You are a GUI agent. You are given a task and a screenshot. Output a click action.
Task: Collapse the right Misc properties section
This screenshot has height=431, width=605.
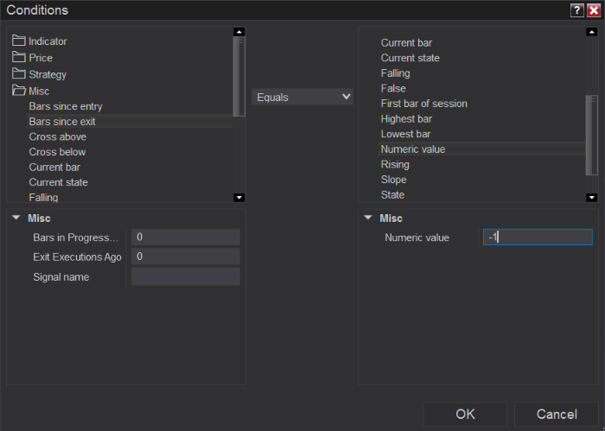368,218
